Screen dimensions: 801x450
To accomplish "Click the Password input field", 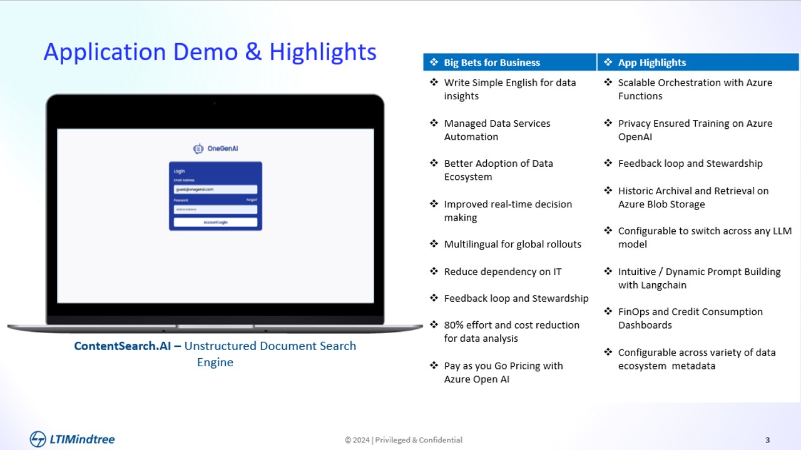I will tap(215, 209).
